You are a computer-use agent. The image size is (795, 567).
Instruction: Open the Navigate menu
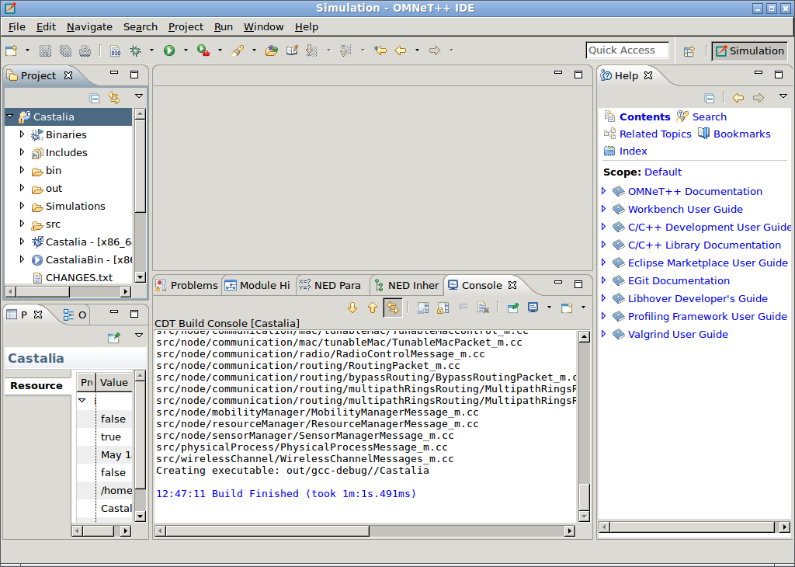pos(90,27)
